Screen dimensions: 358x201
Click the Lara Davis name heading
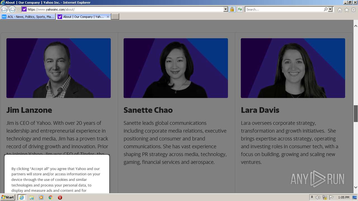260,110
